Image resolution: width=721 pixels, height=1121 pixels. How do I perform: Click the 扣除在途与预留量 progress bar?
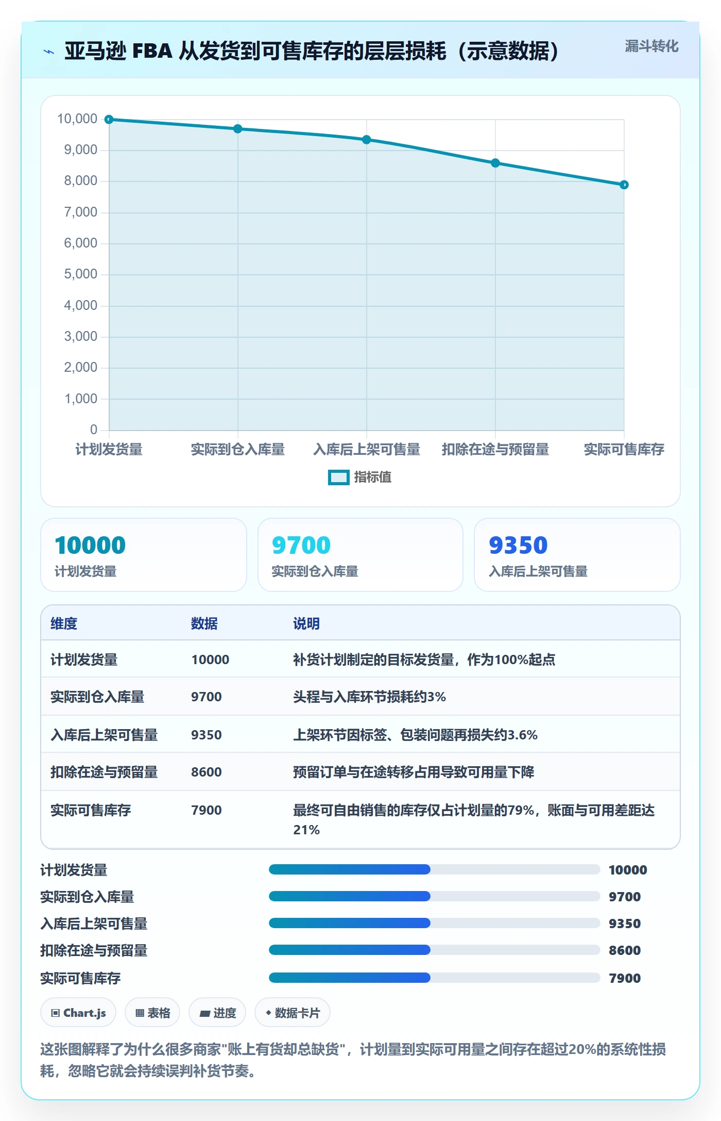coord(434,950)
